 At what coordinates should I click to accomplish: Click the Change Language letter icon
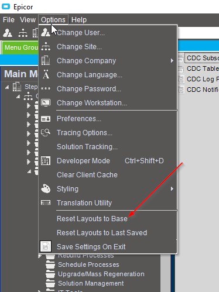(46, 74)
